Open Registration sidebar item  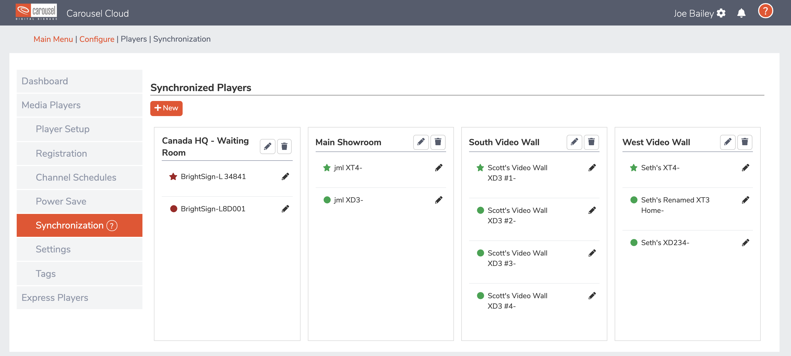[80, 154]
